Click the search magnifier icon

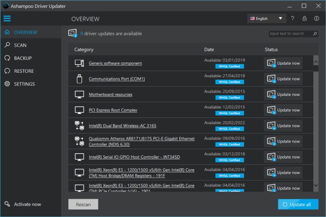point(315,34)
